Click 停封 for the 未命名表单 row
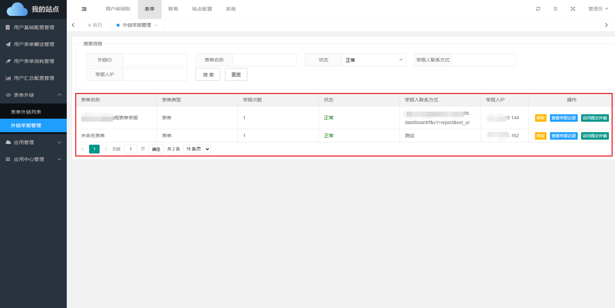 pyautogui.click(x=540, y=136)
